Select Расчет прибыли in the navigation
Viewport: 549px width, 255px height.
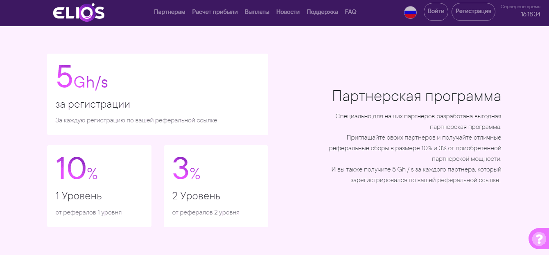click(215, 12)
